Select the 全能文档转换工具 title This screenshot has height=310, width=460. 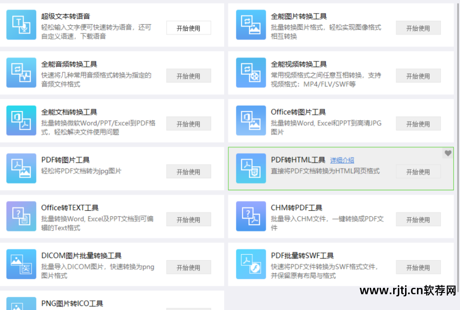(x=69, y=112)
